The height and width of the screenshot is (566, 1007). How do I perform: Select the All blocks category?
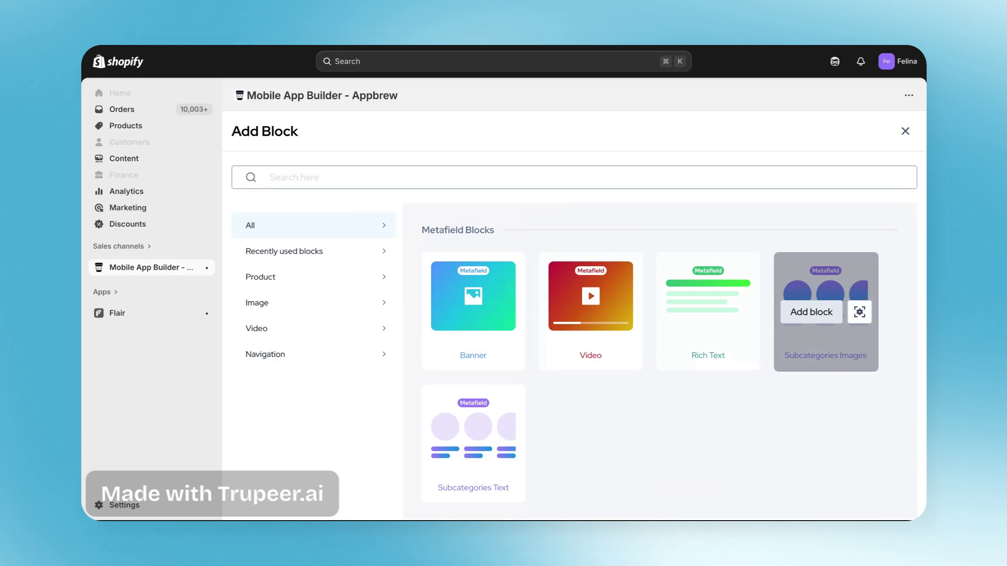[x=313, y=225]
